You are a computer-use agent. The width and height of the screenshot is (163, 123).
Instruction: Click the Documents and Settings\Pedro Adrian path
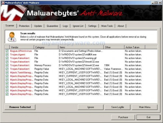click(x=81, y=51)
